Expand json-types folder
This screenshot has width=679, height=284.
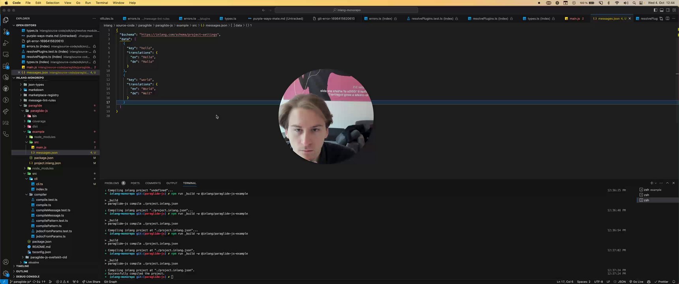36,84
